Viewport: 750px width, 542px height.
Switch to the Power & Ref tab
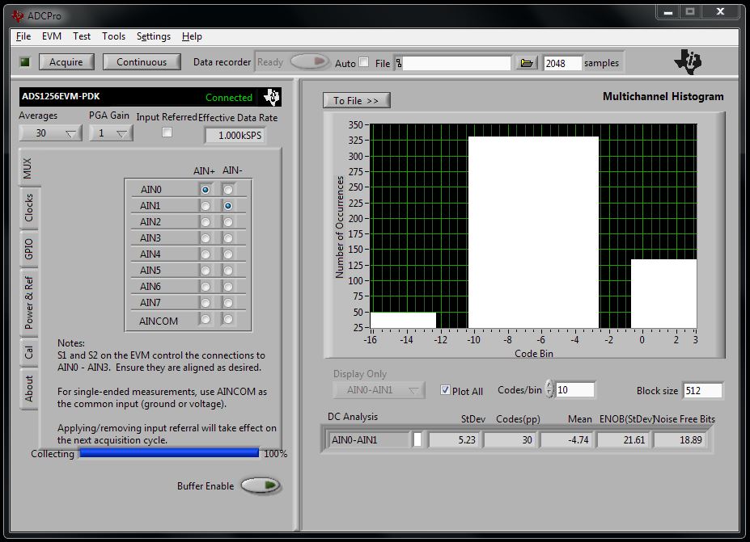pyautogui.click(x=28, y=303)
